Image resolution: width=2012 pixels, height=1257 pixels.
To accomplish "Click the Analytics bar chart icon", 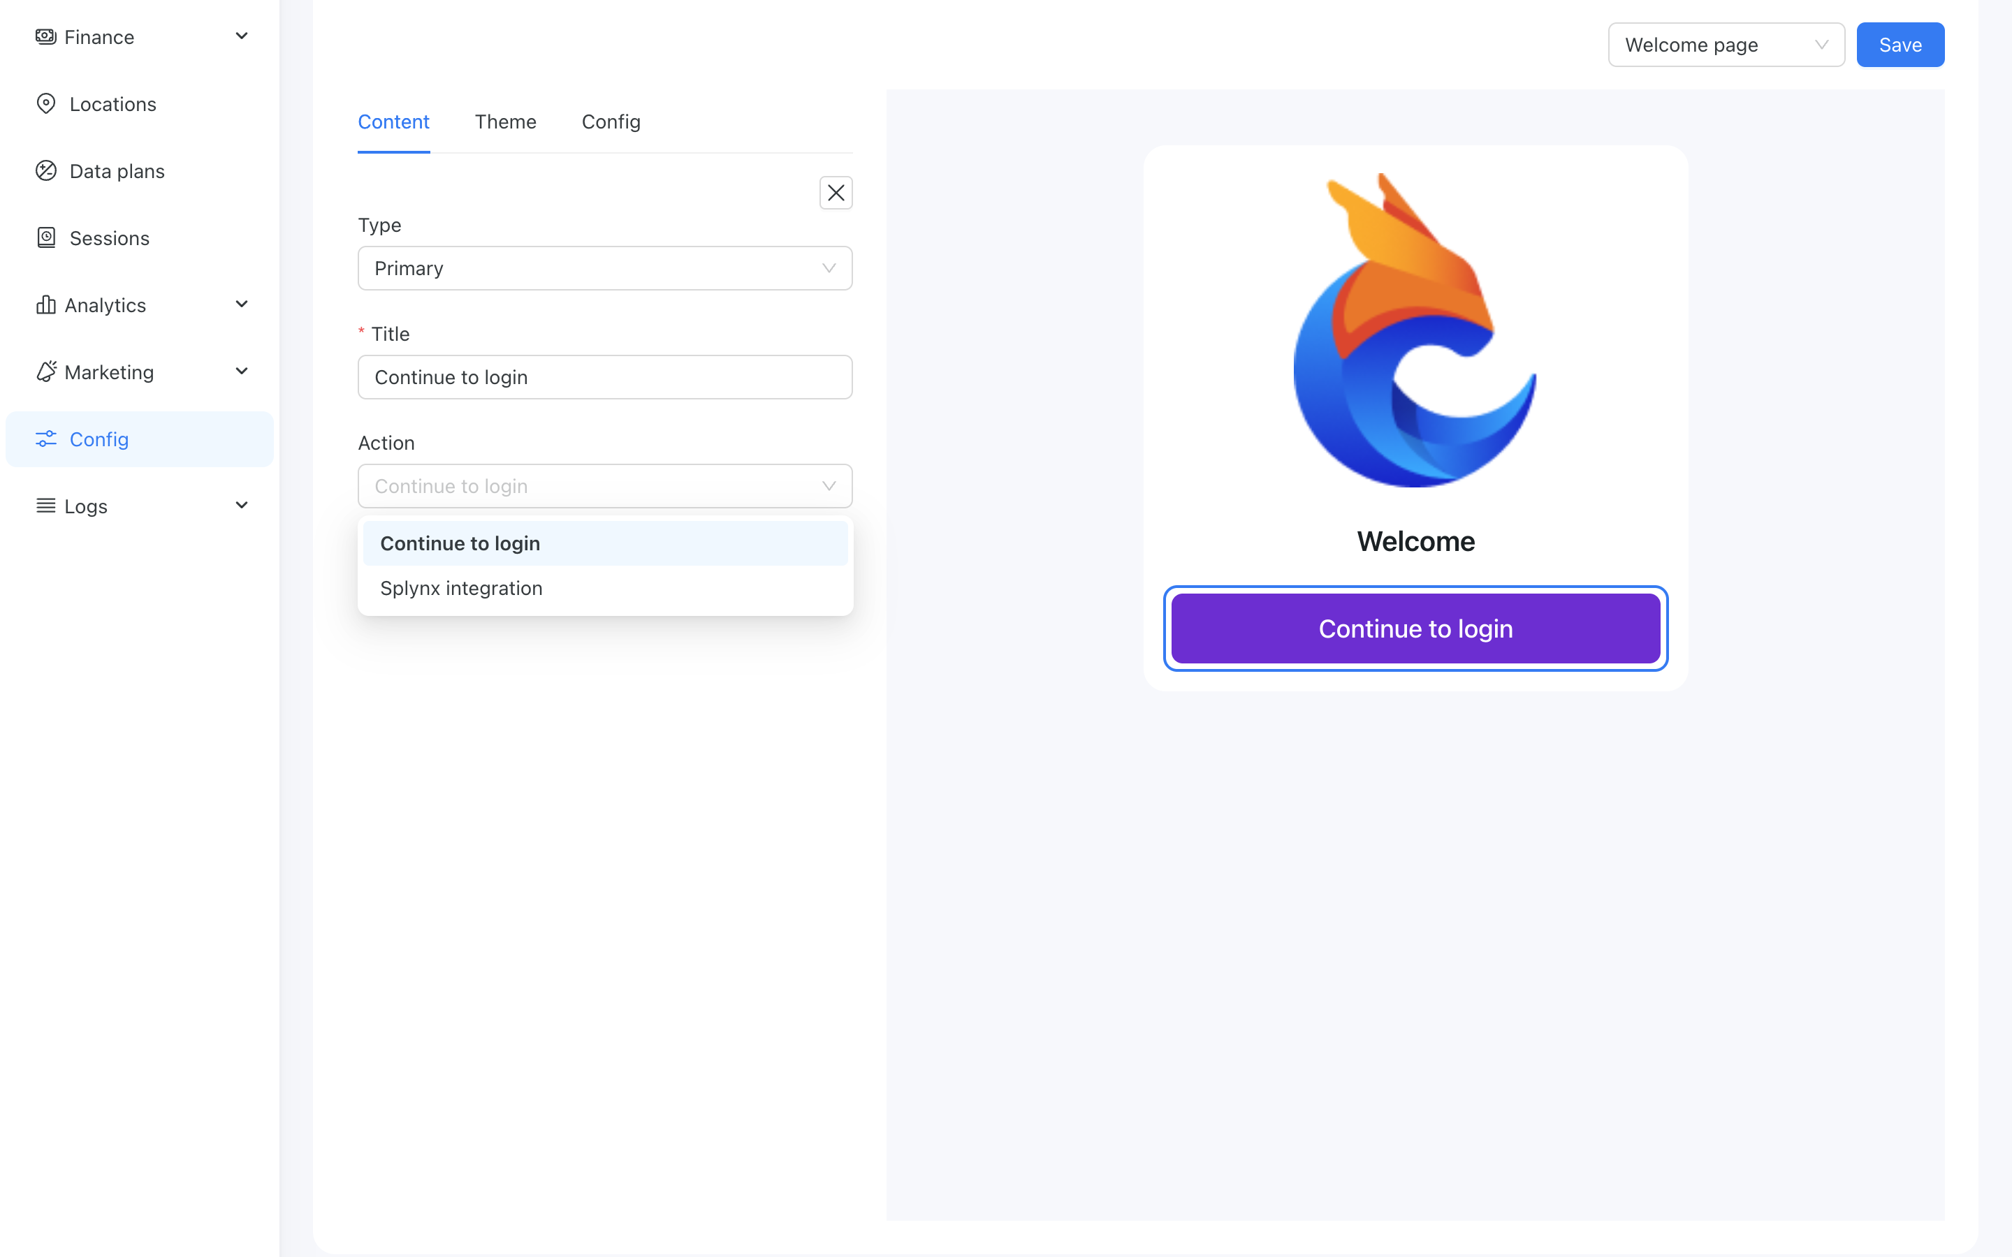I will pyautogui.click(x=45, y=305).
